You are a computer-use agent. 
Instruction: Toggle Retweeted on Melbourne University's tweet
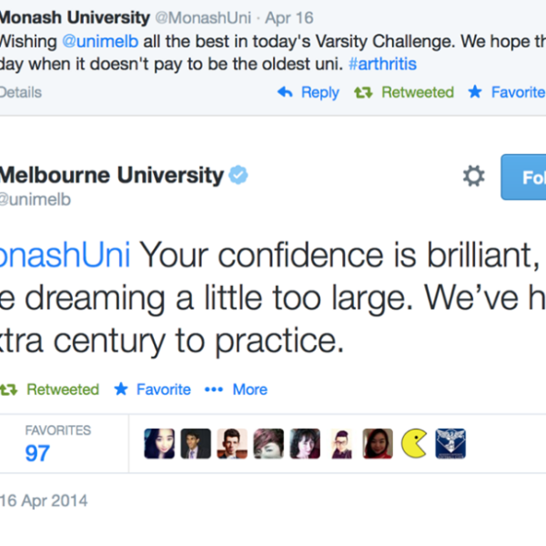(x=50, y=389)
